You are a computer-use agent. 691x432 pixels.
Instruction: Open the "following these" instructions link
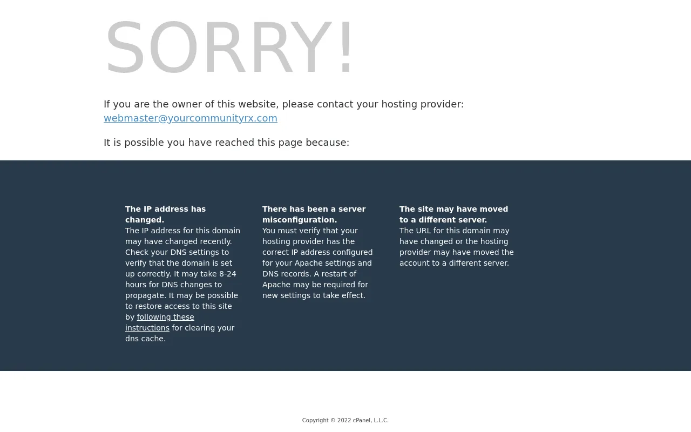165,317
